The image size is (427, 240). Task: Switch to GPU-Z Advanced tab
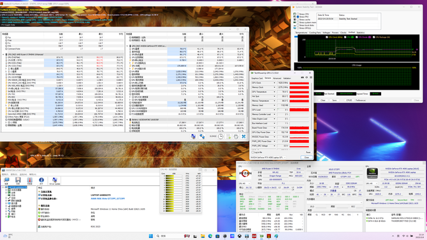pyautogui.click(x=277, y=78)
